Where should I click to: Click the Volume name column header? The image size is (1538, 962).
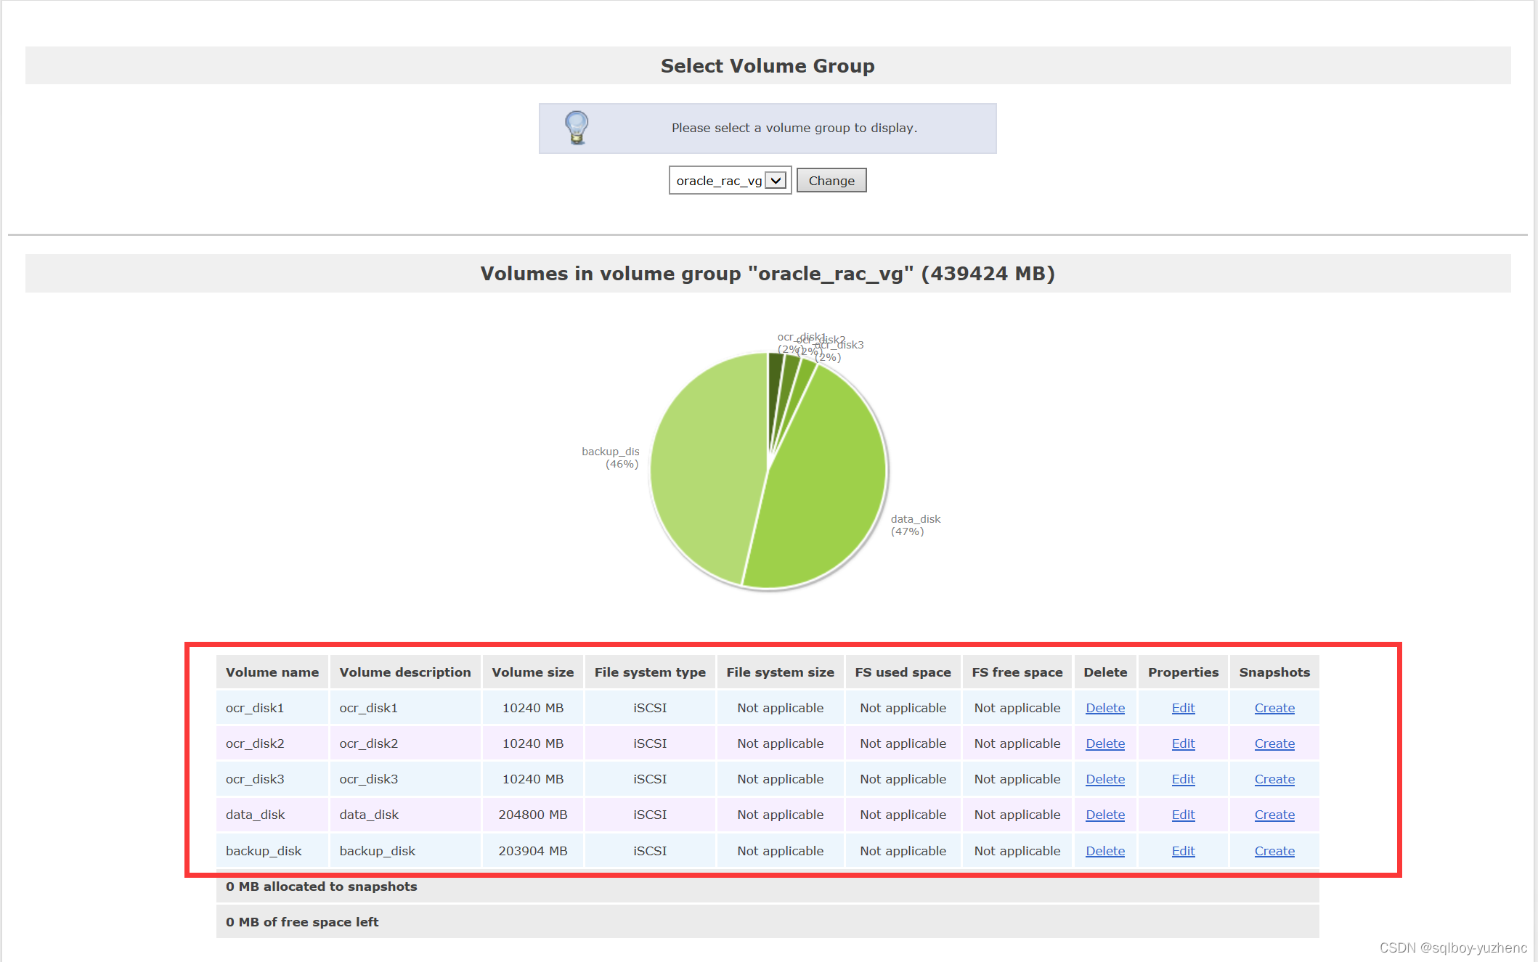[272, 672]
